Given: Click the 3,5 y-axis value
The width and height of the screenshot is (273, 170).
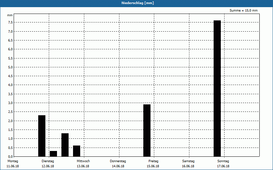Looking at the screenshot, I should pos(10,94).
